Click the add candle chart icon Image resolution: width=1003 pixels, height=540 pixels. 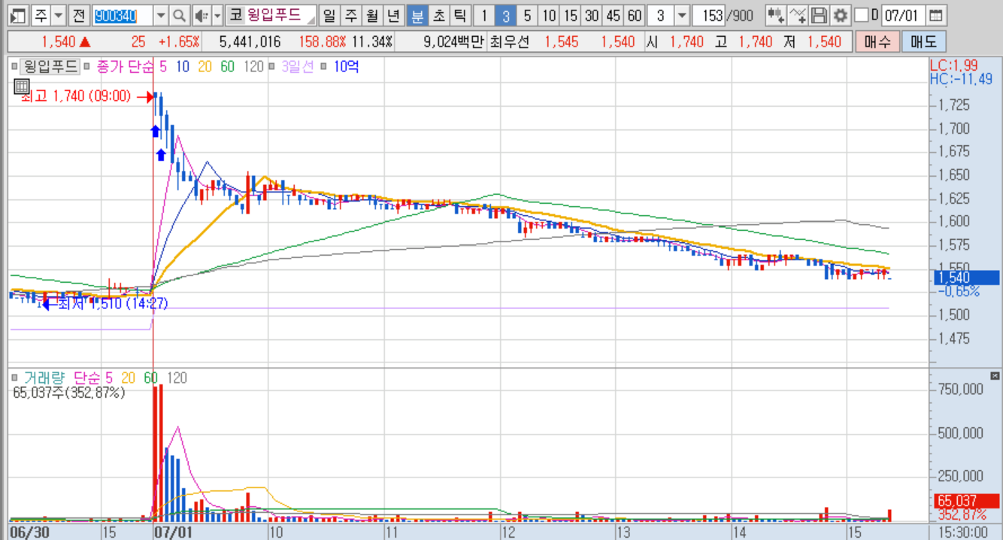[x=776, y=15]
